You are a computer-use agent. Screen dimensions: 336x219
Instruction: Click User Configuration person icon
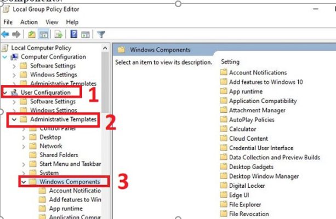(x=14, y=93)
